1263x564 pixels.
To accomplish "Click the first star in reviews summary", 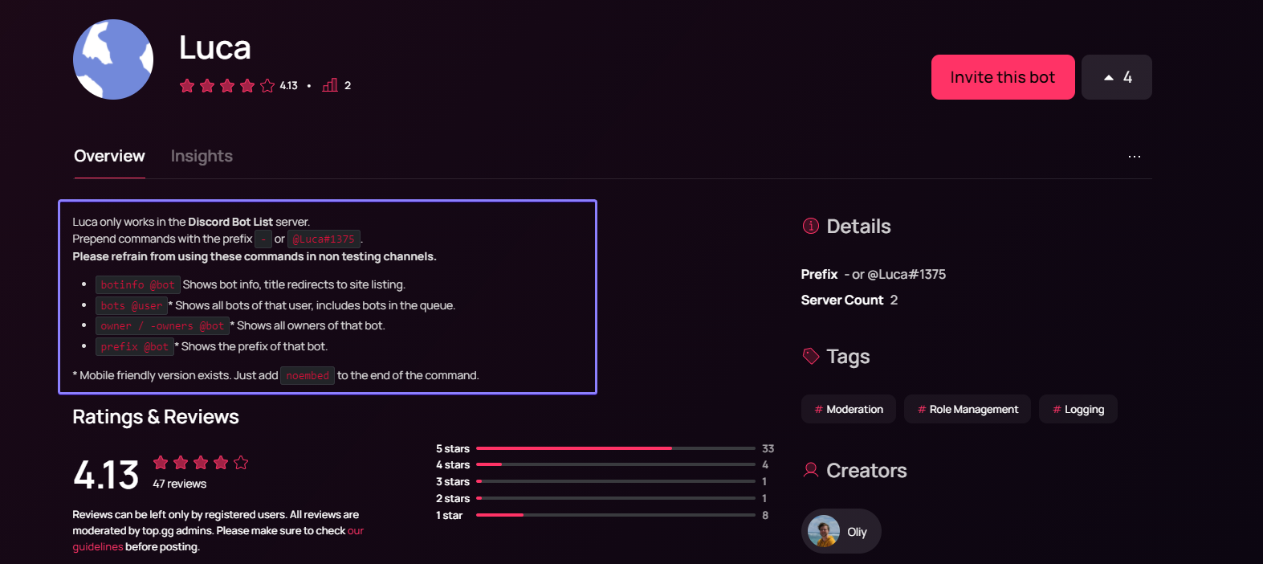I will (161, 462).
